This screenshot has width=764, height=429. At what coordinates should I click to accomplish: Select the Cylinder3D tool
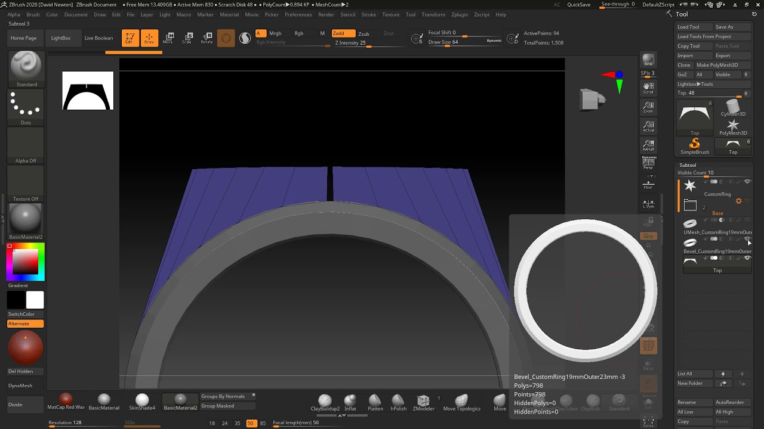coord(733,108)
